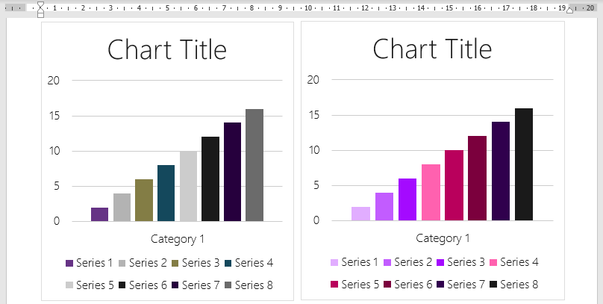Select Series 1 legend swatch in right chart
This screenshot has height=304, width=603.
click(x=334, y=262)
